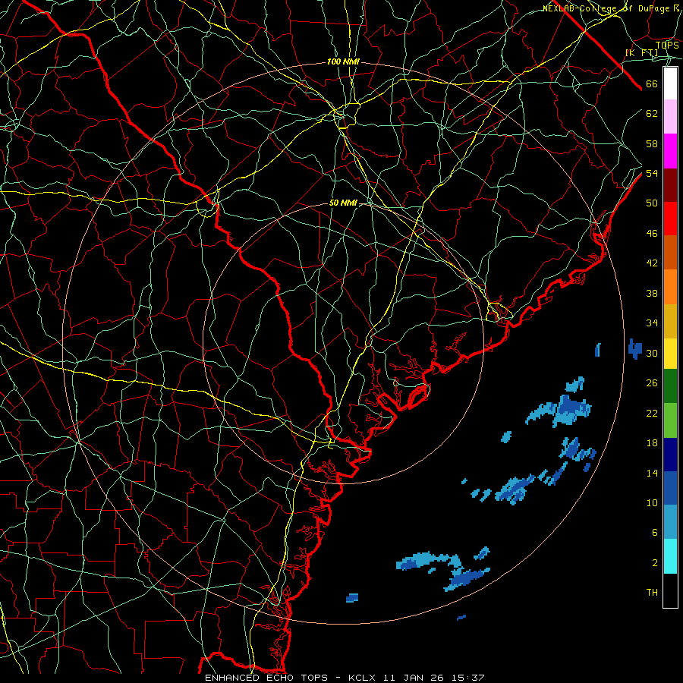
Task: Click the bright red 46 kft legend swatch
Action: click(x=670, y=219)
